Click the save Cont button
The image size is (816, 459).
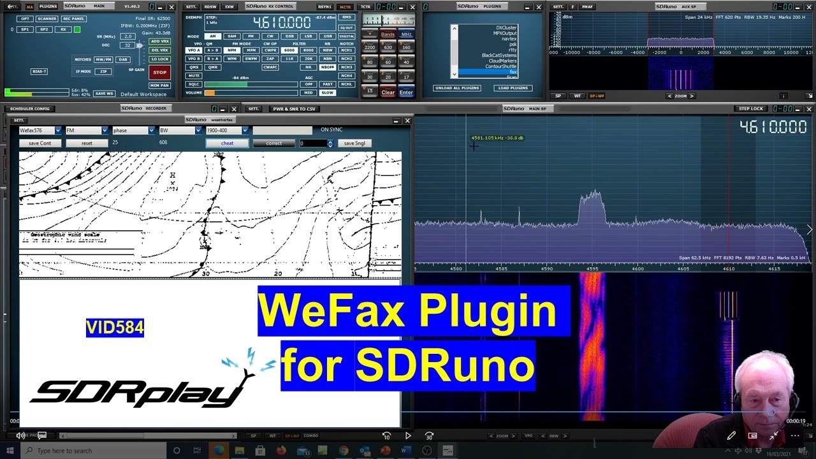point(40,143)
